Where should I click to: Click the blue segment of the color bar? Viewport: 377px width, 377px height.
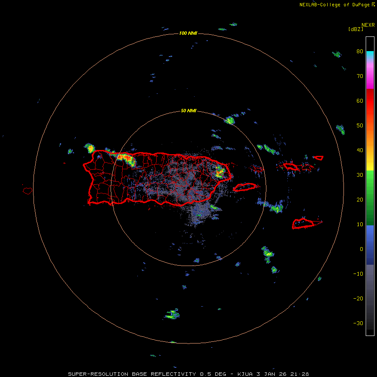370,245
